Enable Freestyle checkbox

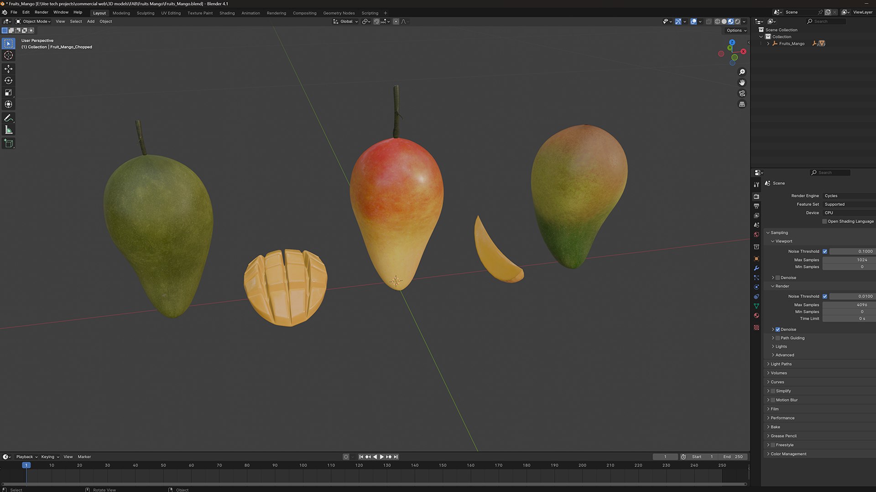[x=773, y=445]
